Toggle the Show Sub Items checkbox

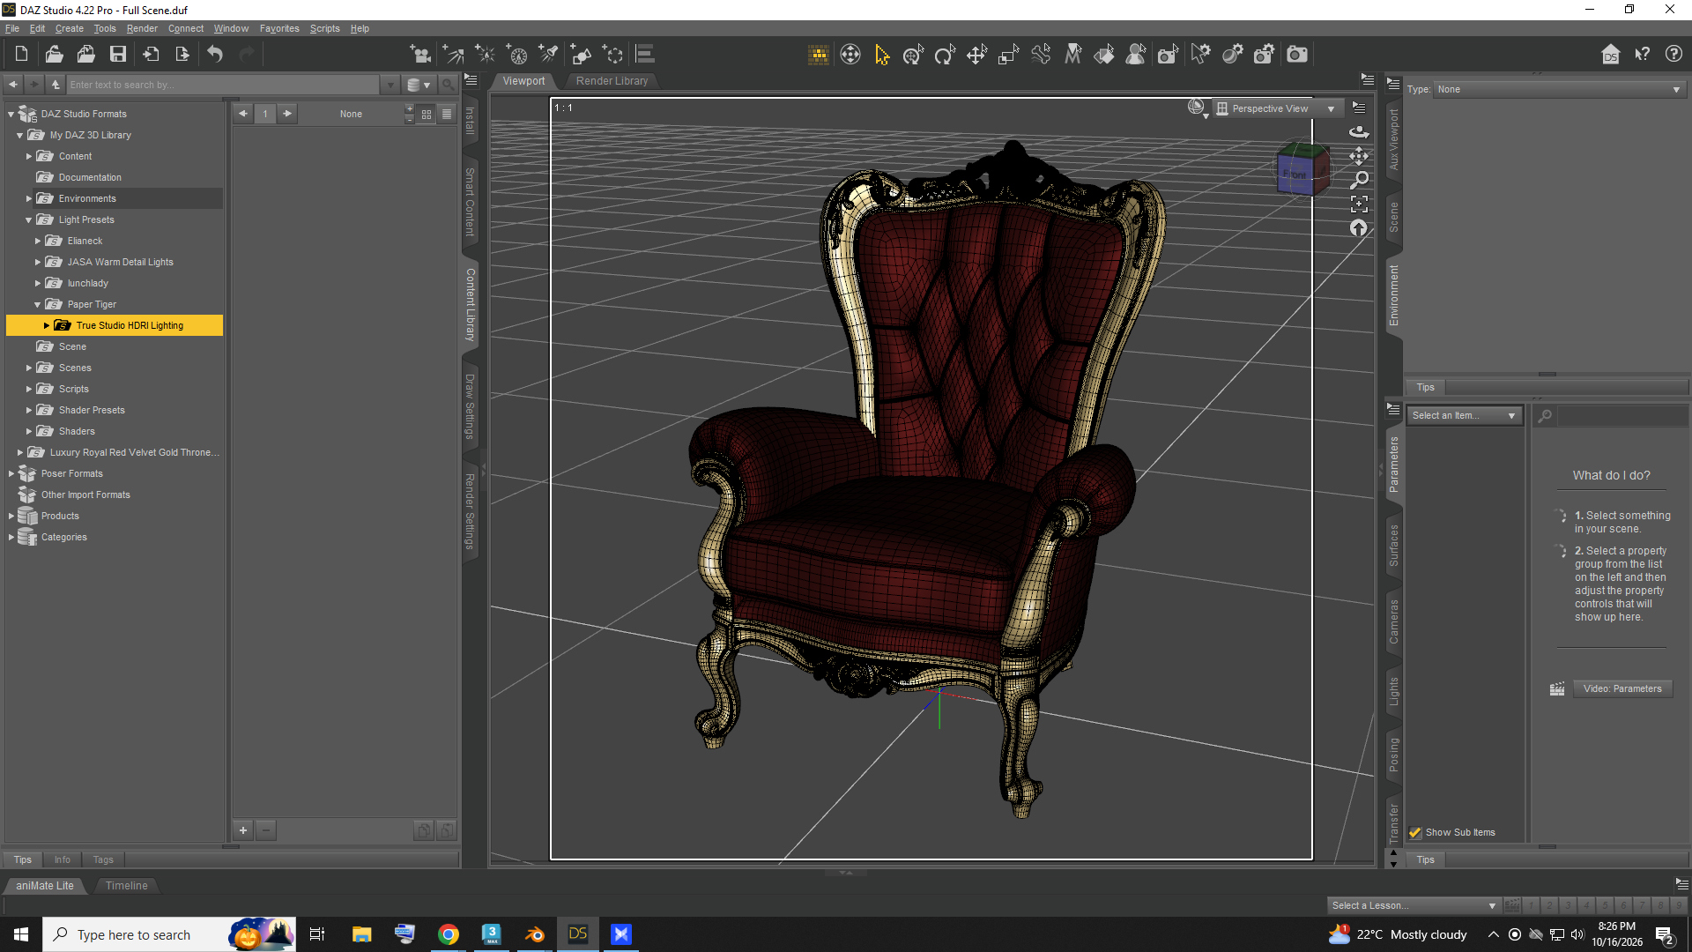pyautogui.click(x=1415, y=833)
